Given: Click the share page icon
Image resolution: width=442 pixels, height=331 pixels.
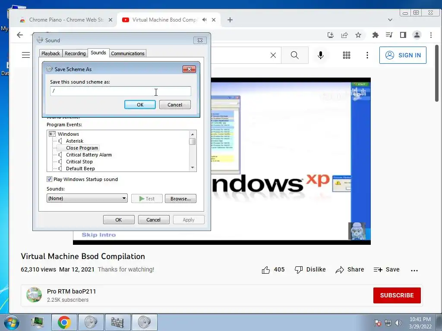Looking at the screenshot, I should [x=344, y=35].
